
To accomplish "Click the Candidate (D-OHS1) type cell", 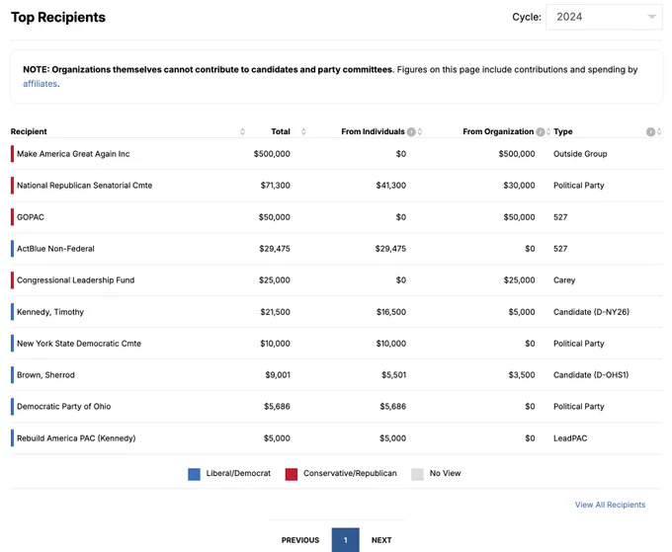I will [591, 375].
